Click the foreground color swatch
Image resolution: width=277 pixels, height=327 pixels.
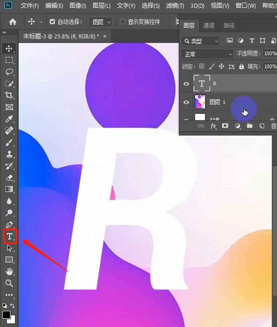(x=6, y=315)
